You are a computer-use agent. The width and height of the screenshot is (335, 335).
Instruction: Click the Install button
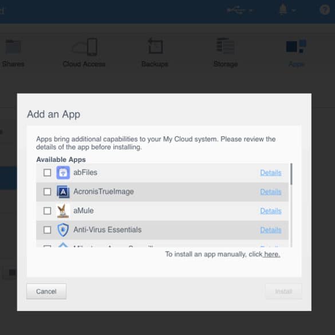click(x=283, y=291)
